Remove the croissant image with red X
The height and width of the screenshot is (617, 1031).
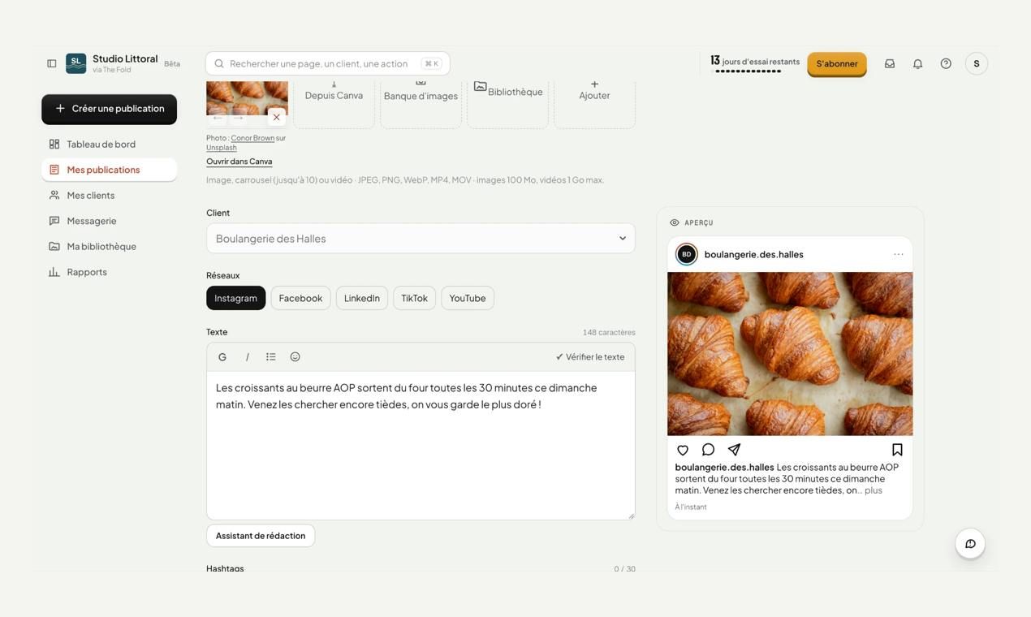(x=276, y=117)
